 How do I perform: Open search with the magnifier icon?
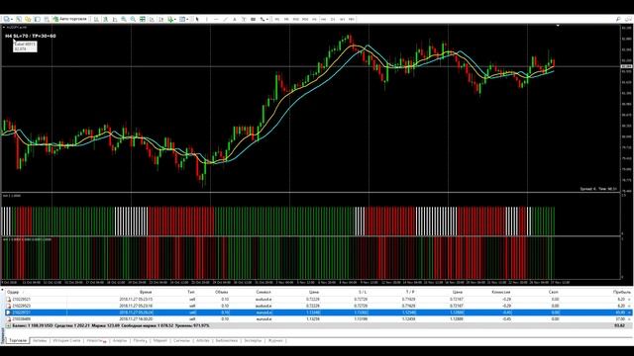[618, 19]
